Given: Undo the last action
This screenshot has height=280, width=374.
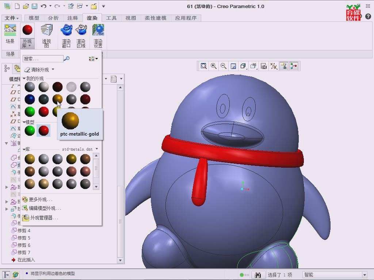Looking at the screenshot, I should tap(43, 6).
